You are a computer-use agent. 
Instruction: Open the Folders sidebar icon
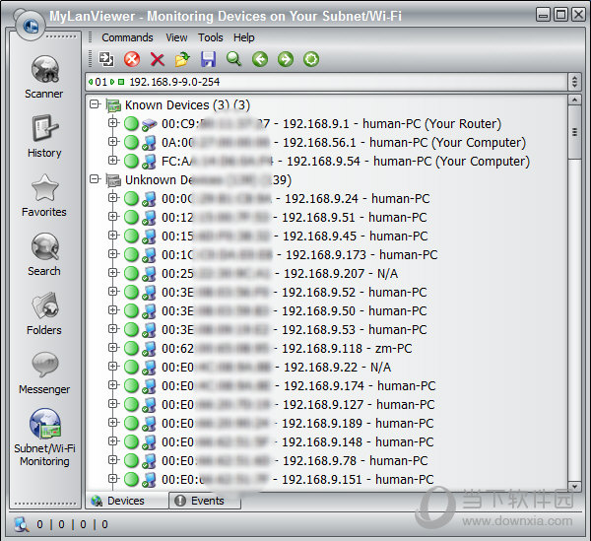pos(45,305)
